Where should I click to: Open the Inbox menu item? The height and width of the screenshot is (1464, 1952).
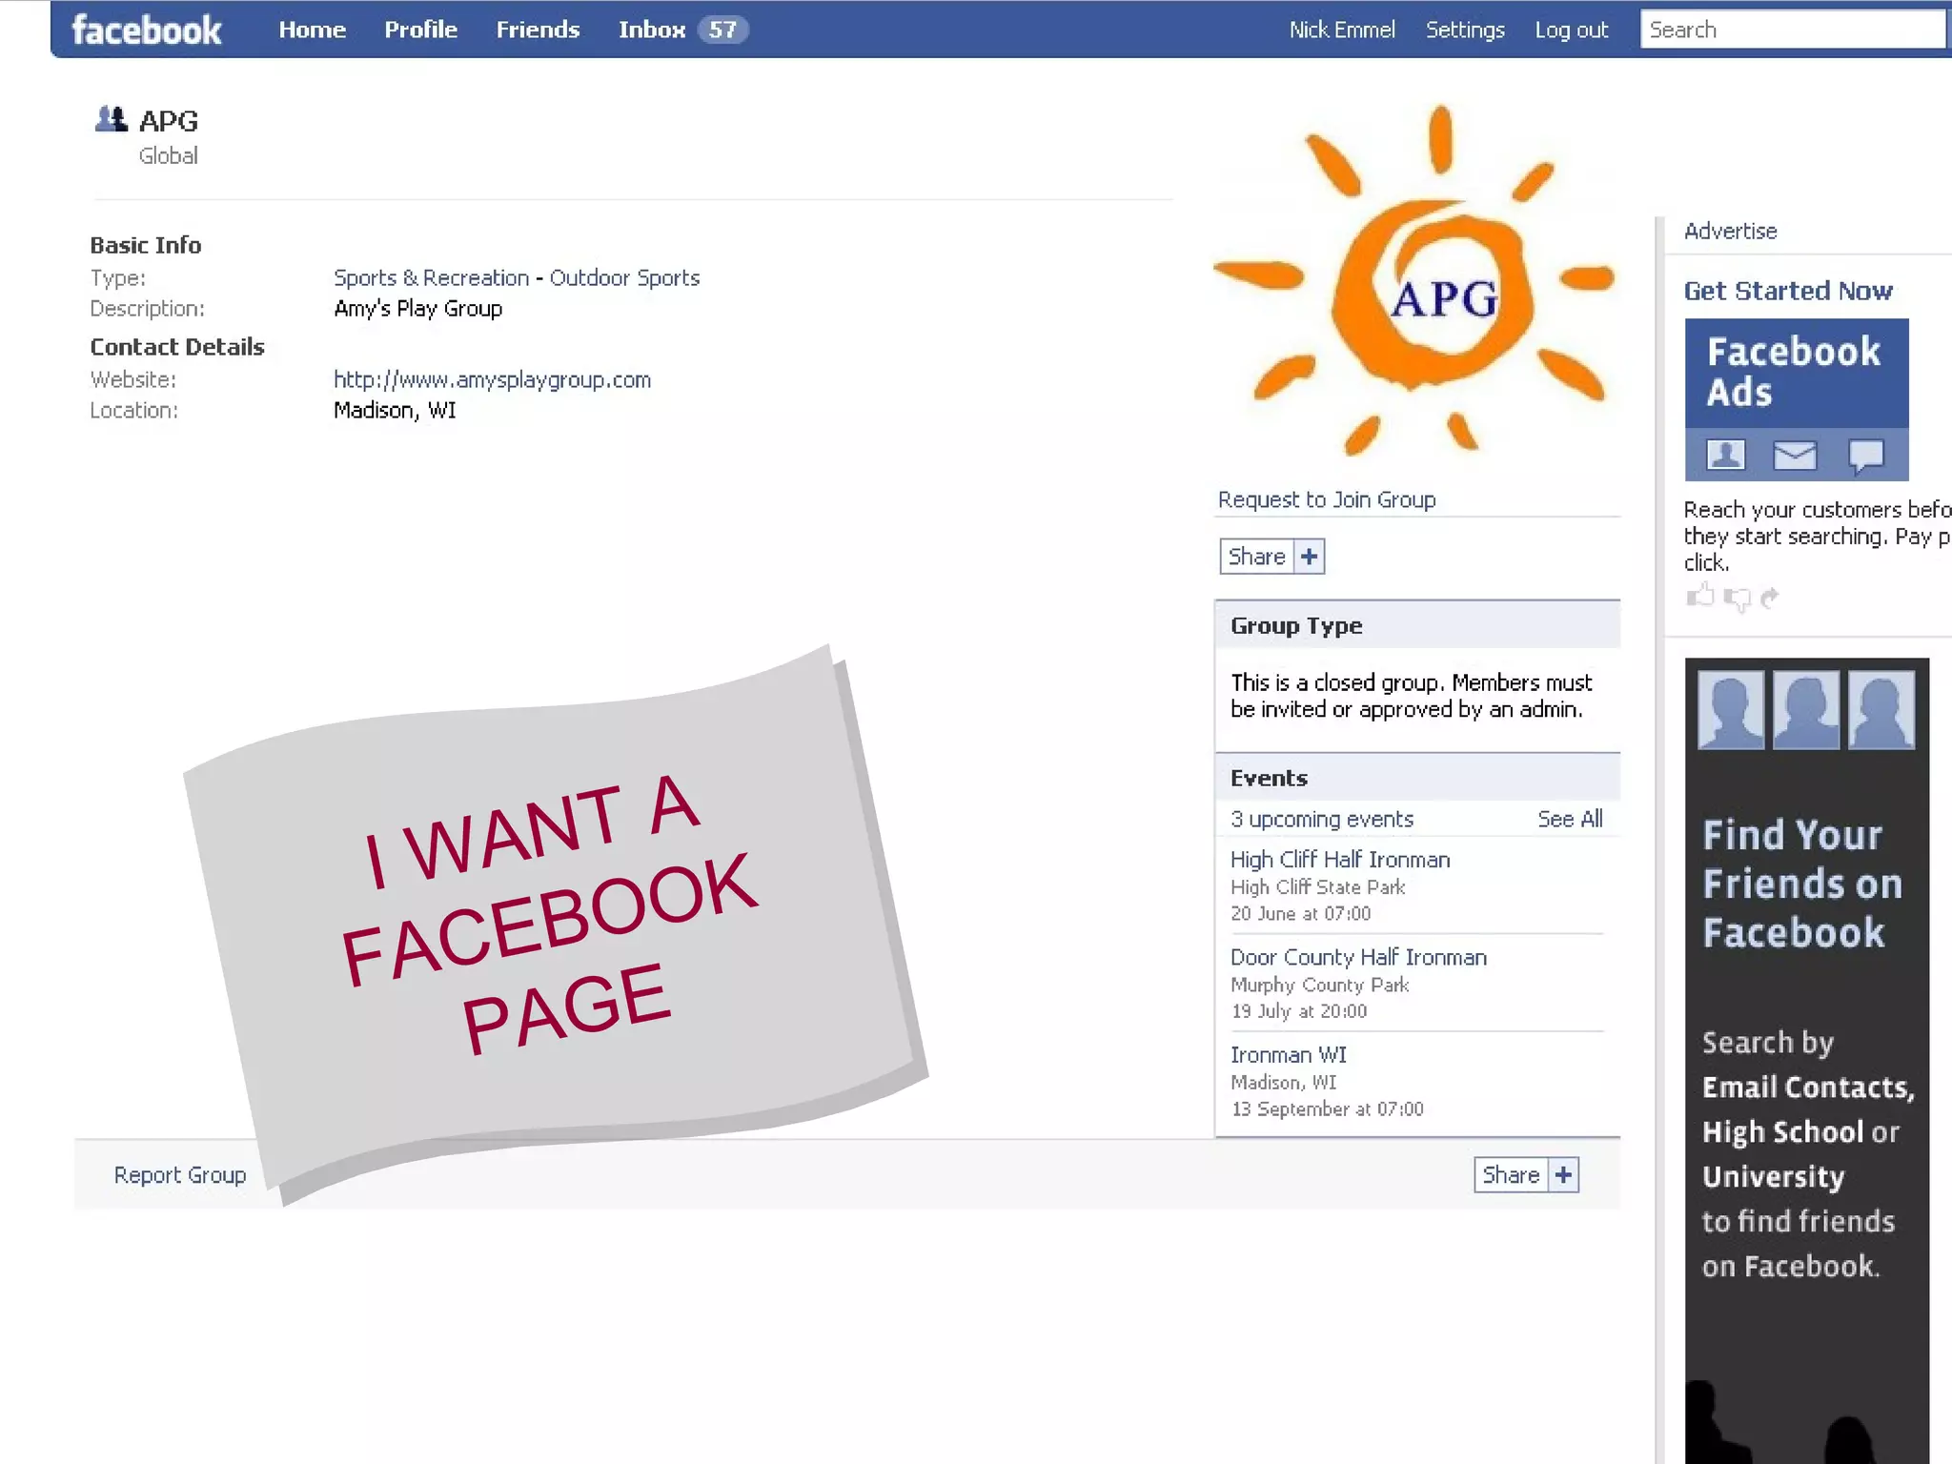(x=652, y=30)
